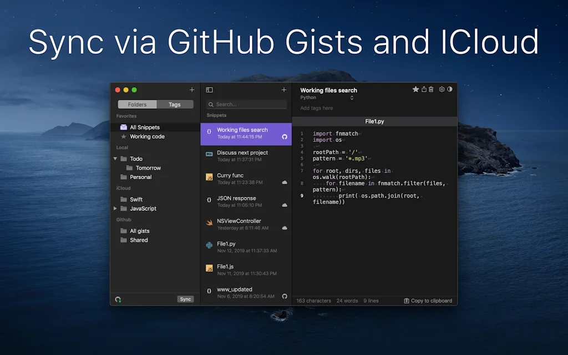Create new snippet with plus icon
Screen dimensions: 568x355
tap(284, 90)
